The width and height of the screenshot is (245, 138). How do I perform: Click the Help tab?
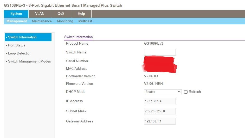click(x=81, y=14)
